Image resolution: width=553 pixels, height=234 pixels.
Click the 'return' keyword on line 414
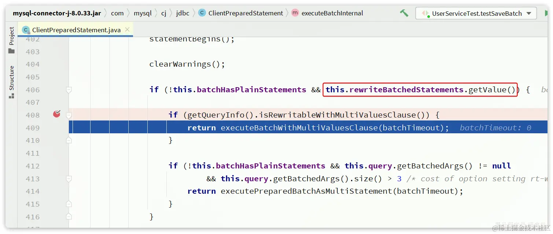[202, 191]
